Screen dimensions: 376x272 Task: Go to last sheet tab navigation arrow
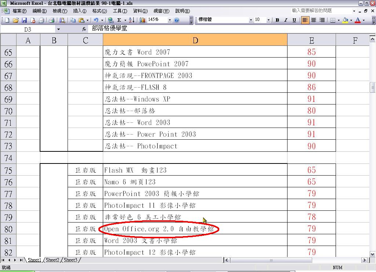pyautogui.click(x=21, y=260)
